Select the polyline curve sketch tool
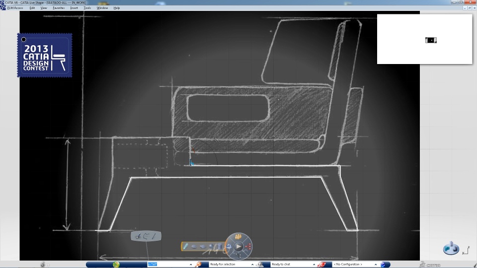The width and height of the screenshot is (477, 268). click(x=146, y=236)
